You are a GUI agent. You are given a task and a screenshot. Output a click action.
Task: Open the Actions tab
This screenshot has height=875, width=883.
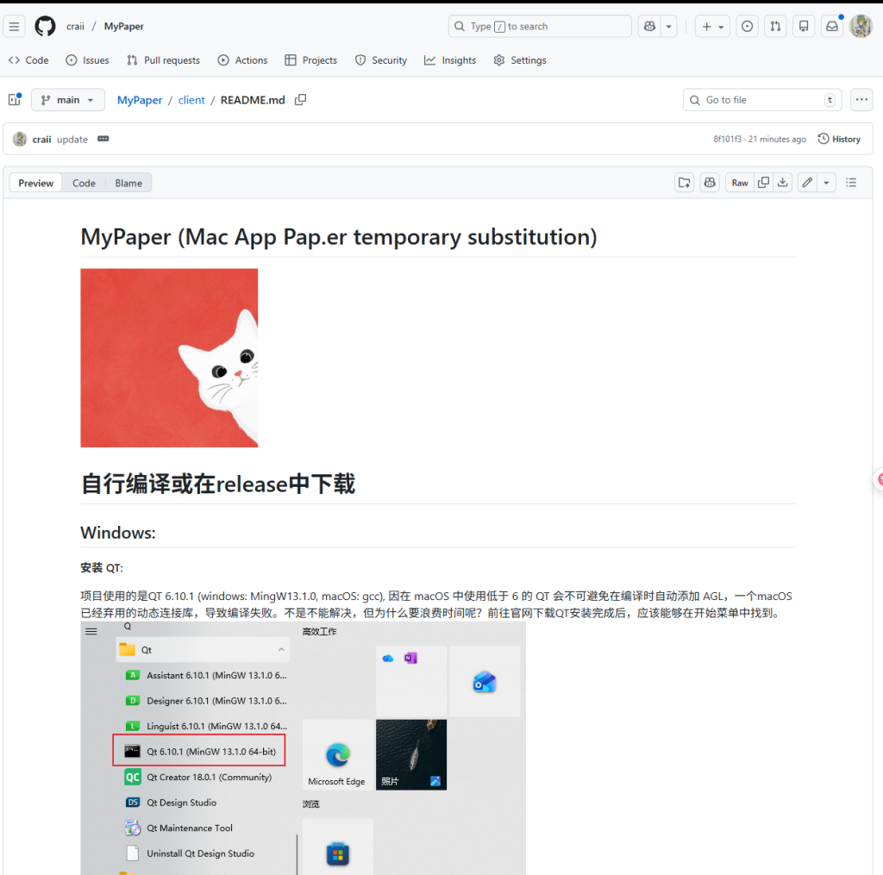242,60
